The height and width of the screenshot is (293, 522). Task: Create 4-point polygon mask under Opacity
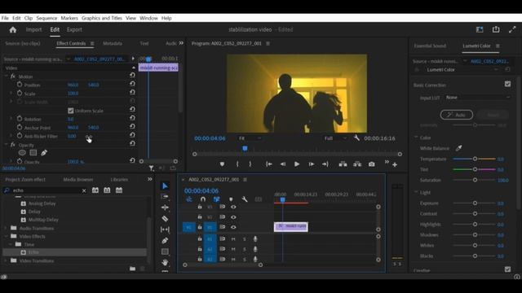point(33,153)
